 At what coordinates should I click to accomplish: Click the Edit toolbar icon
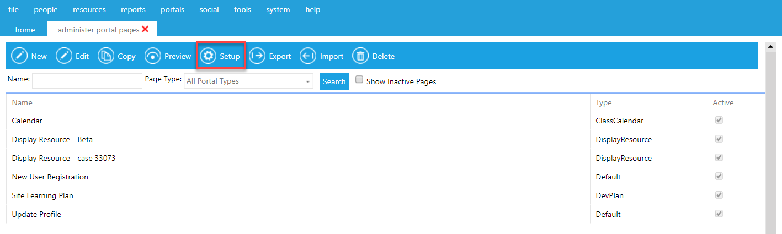click(x=64, y=56)
